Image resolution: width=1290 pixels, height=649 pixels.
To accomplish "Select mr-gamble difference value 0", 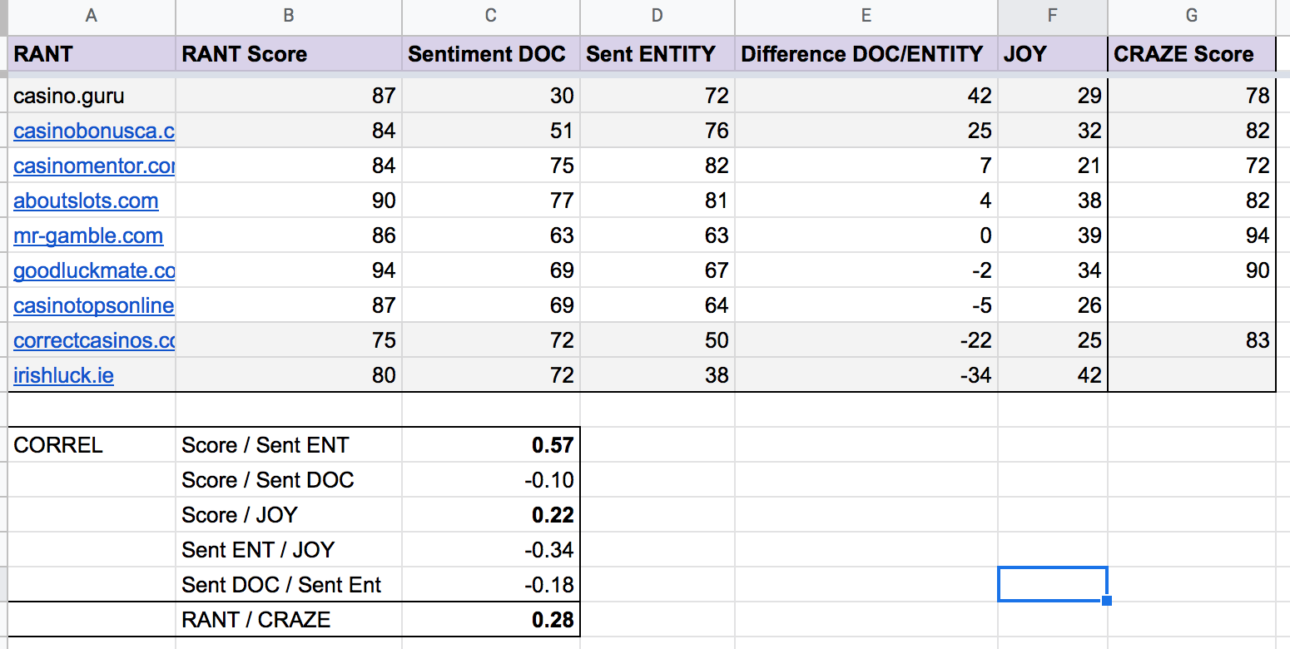I will 866,235.
